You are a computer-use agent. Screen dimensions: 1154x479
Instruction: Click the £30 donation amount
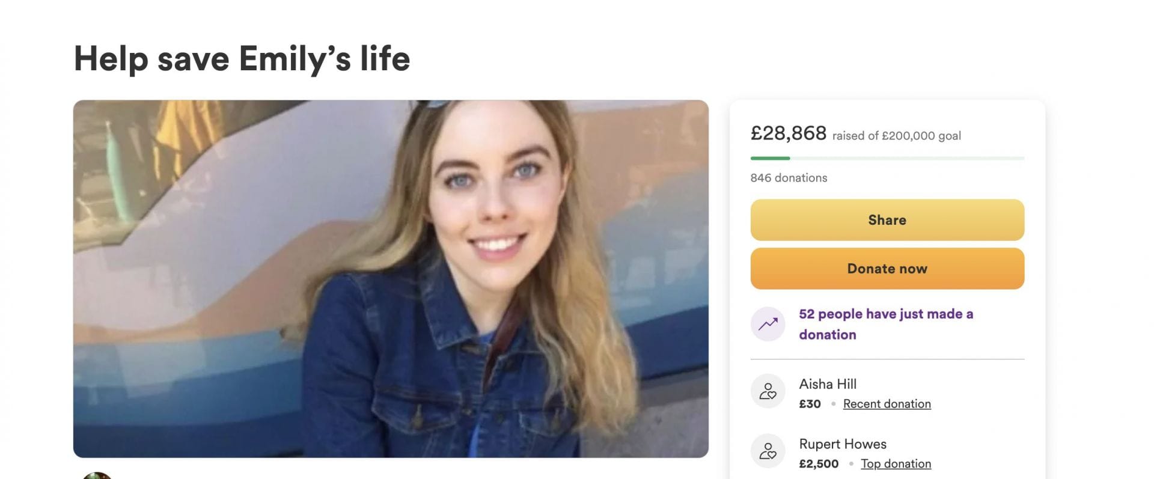click(x=810, y=404)
